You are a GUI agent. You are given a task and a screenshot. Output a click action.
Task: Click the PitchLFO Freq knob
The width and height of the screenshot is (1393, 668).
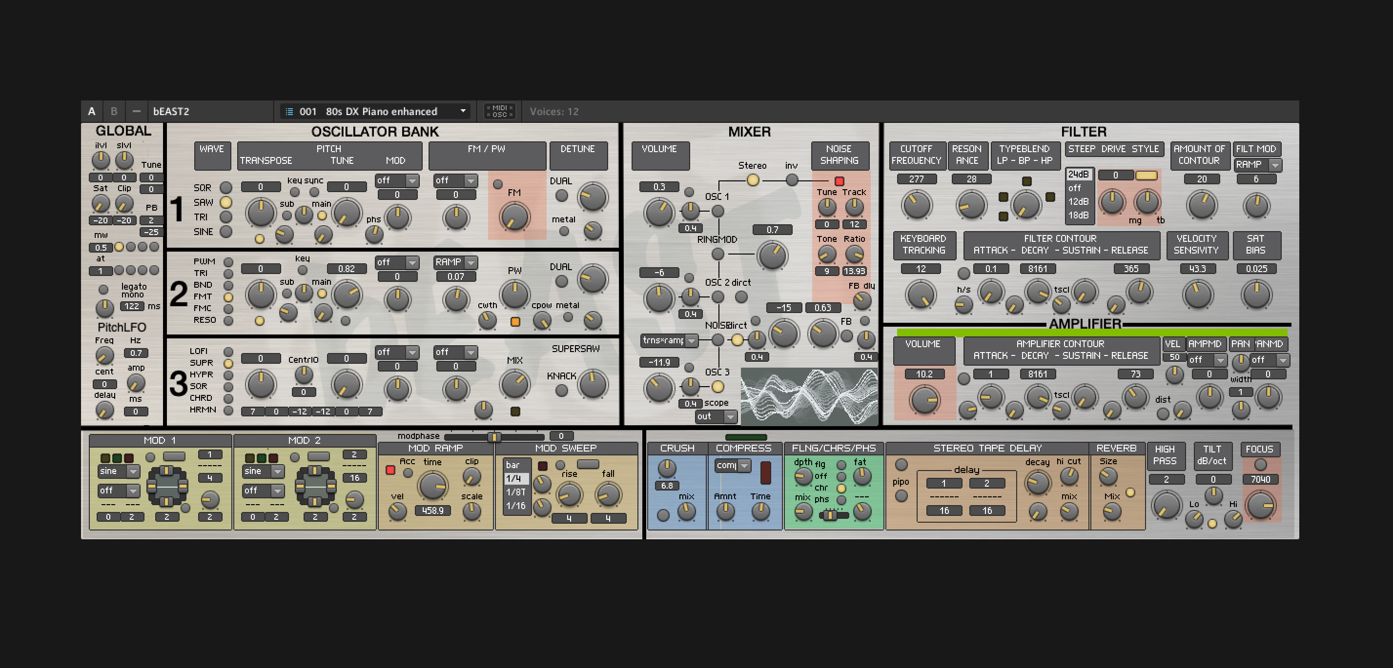tap(104, 355)
